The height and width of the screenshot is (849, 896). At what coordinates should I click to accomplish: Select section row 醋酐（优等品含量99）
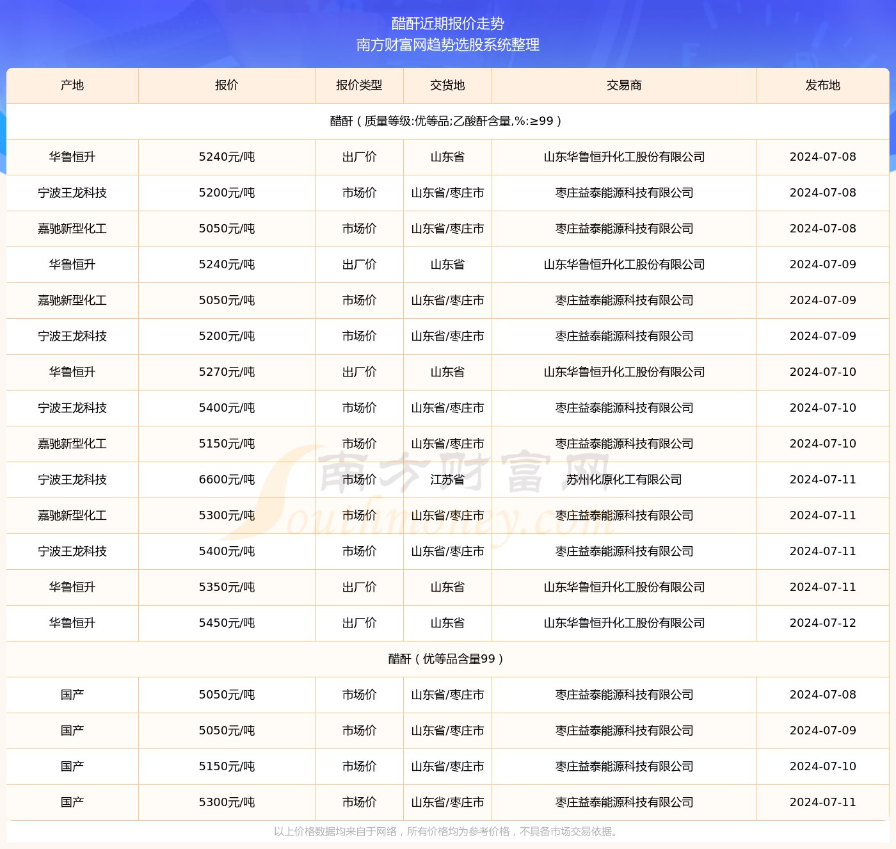pyautogui.click(x=448, y=659)
